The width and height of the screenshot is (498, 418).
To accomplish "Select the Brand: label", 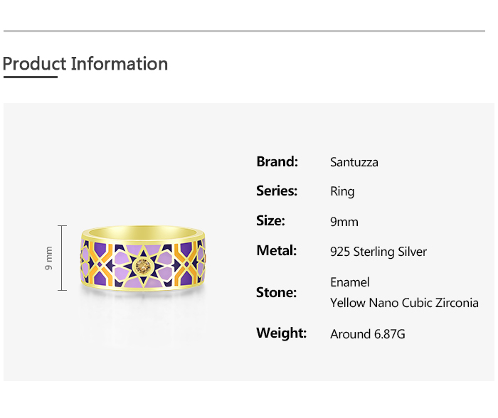I will tap(277, 161).
